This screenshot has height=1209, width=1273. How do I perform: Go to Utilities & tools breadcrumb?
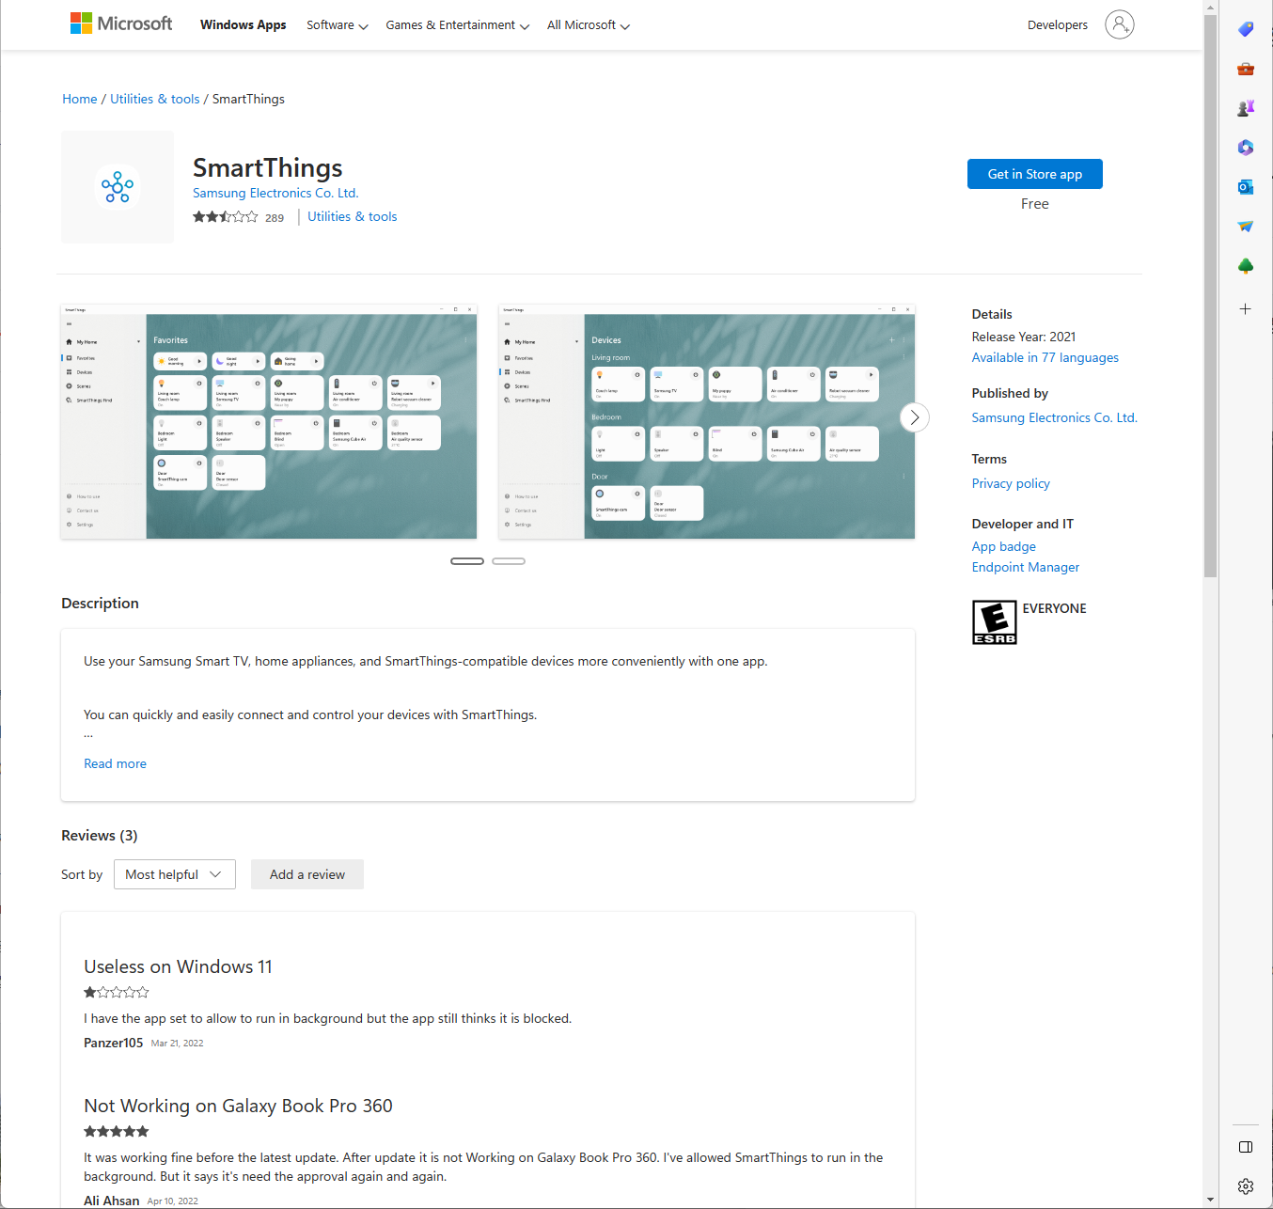point(155,99)
